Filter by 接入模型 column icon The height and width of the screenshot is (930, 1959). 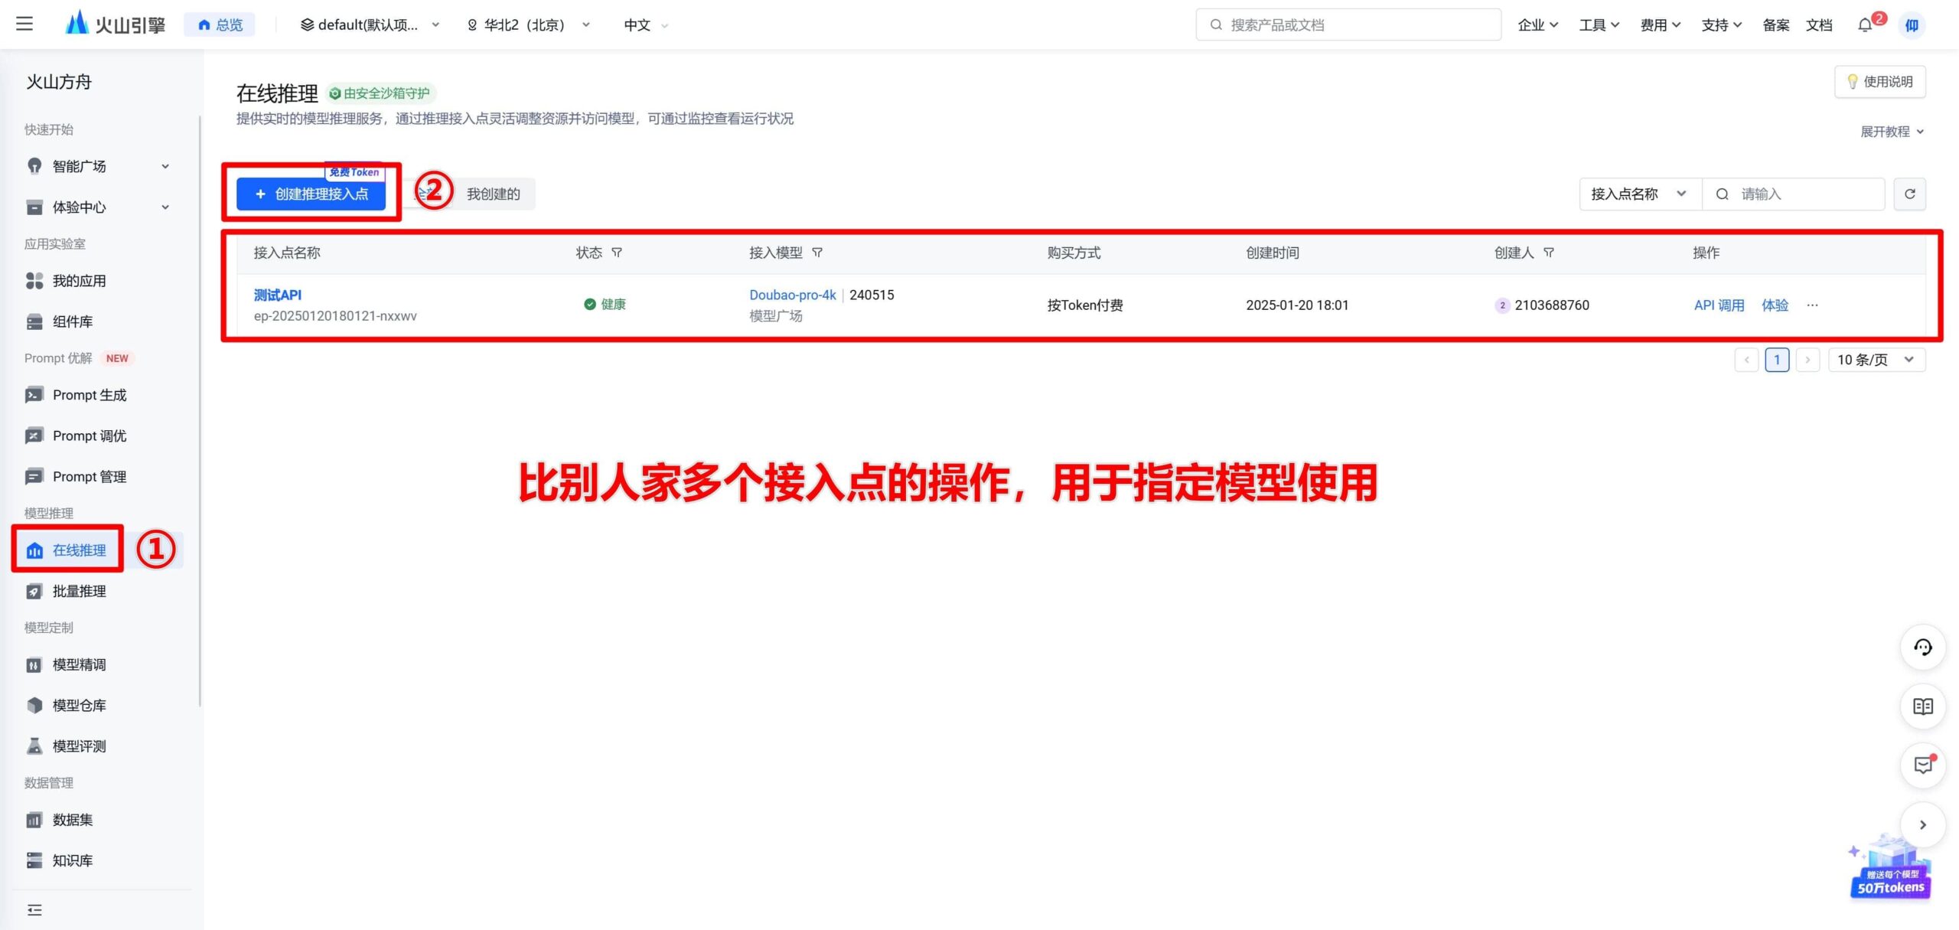(x=817, y=253)
